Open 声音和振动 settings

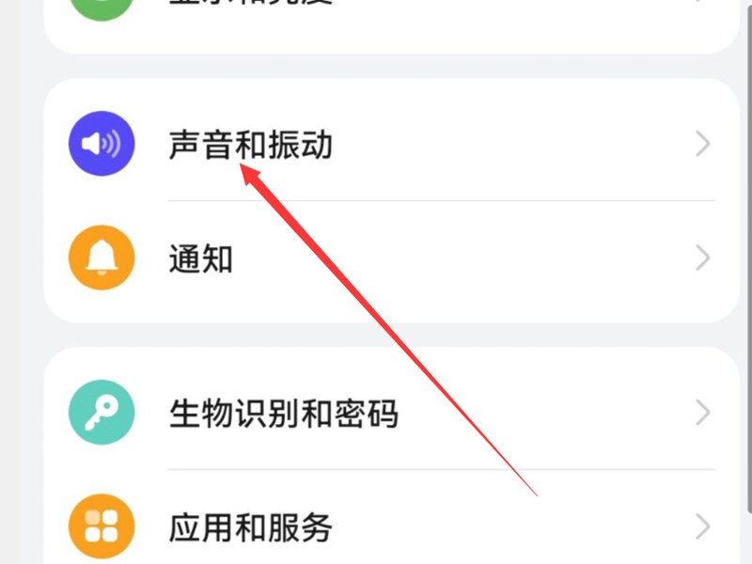click(x=251, y=144)
